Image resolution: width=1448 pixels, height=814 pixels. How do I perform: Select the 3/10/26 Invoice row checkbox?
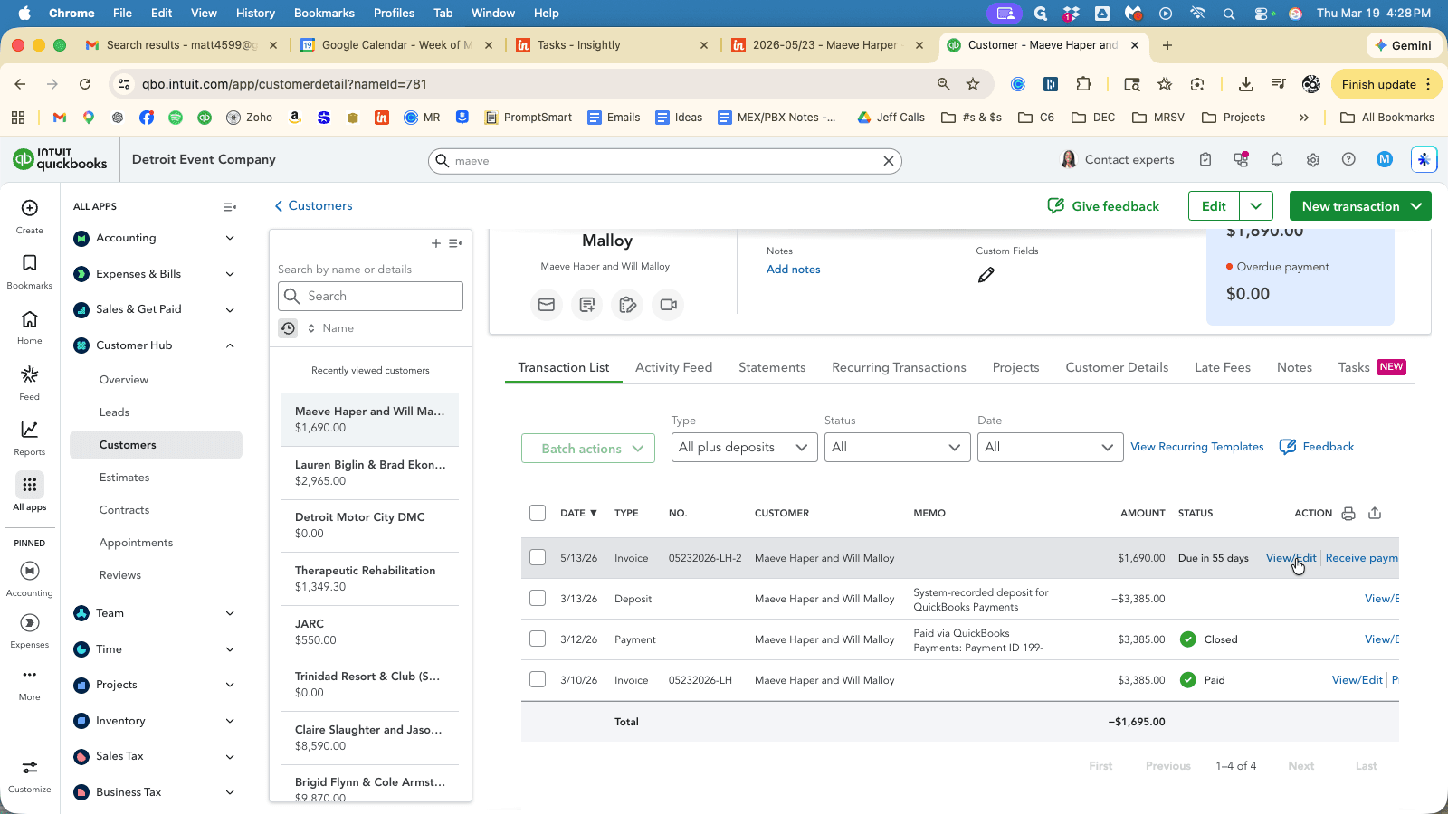(538, 679)
